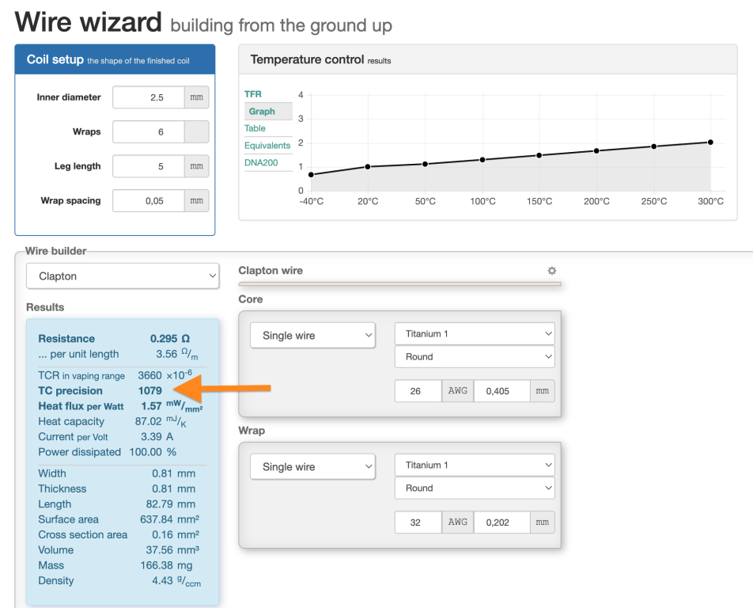Click the Power dissipated 100.00 value
Image resolution: width=753 pixels, height=608 pixels.
(146, 452)
